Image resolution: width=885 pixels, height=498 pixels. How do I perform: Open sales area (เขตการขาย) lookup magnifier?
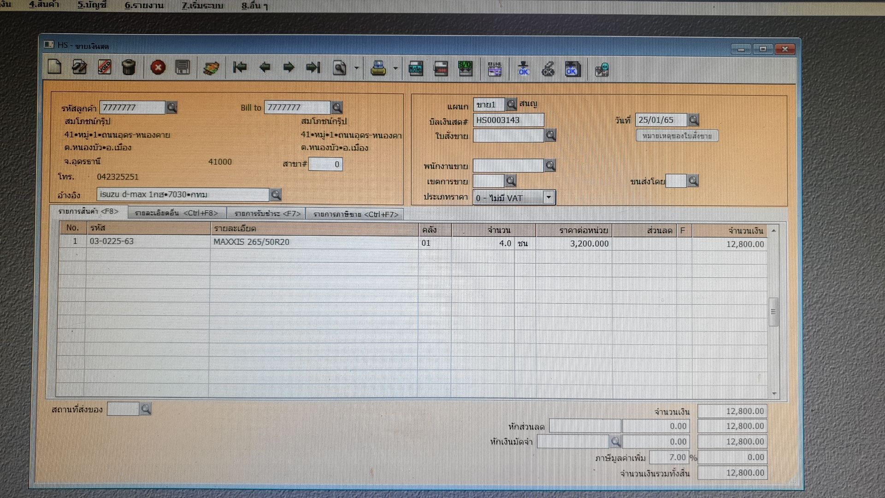click(x=510, y=181)
